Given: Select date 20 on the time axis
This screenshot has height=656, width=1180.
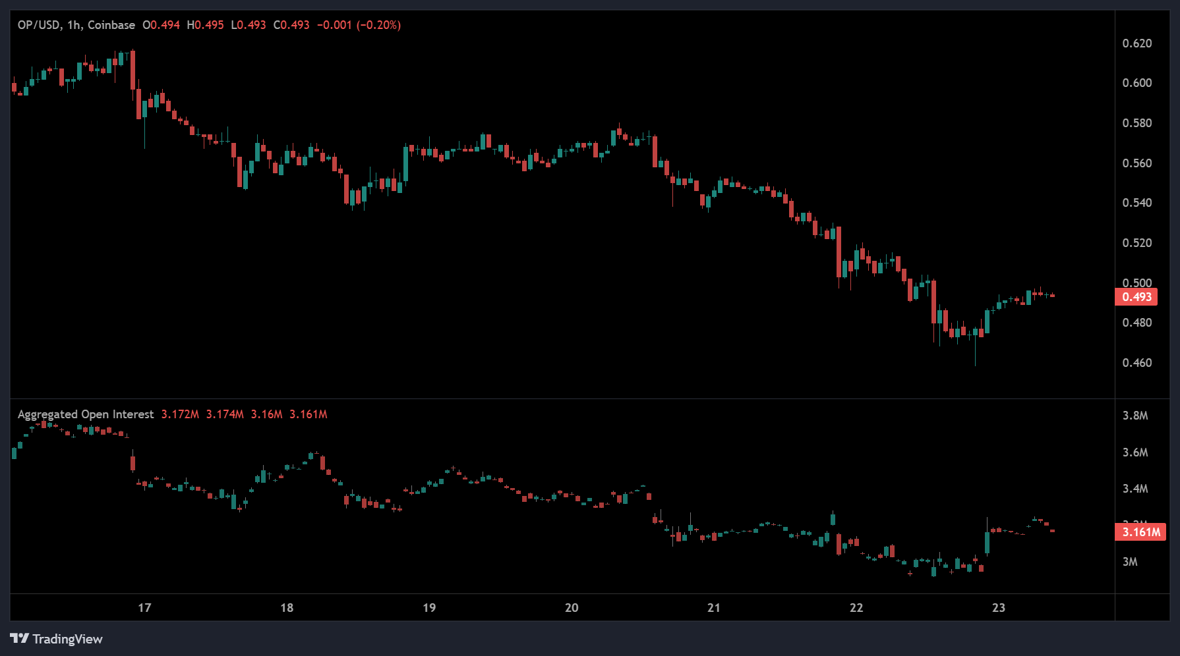Looking at the screenshot, I should (x=572, y=607).
